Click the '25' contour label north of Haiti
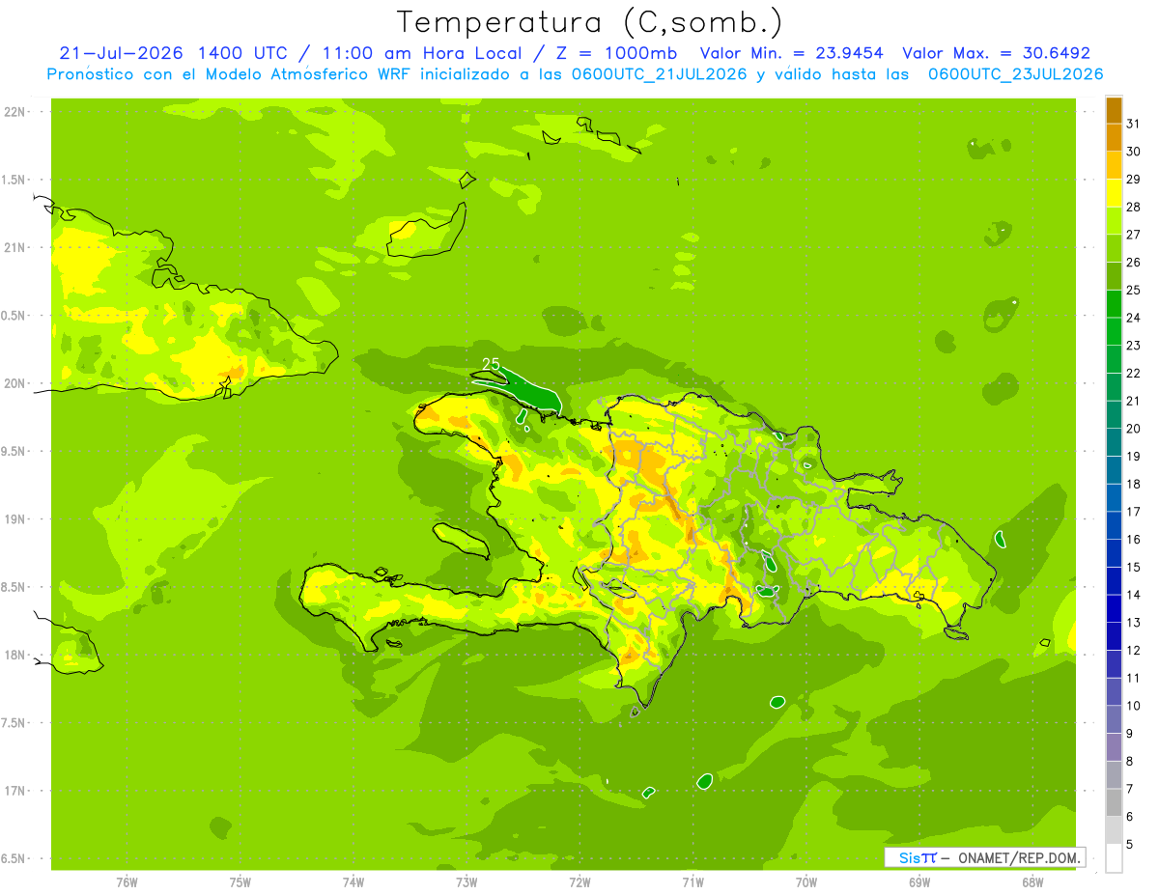Image resolution: width=1159 pixels, height=895 pixels. point(491,364)
